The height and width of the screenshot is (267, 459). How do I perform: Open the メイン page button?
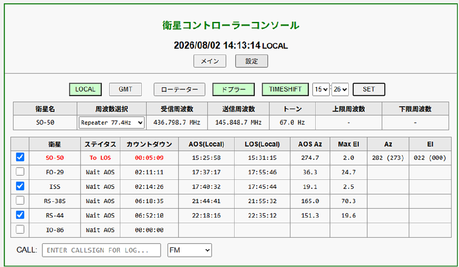210,61
